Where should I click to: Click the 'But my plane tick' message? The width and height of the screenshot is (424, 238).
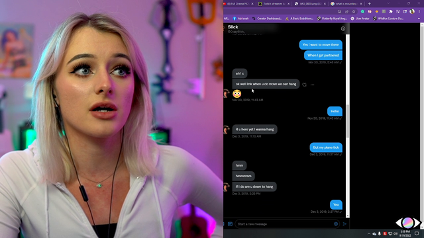pos(326,147)
